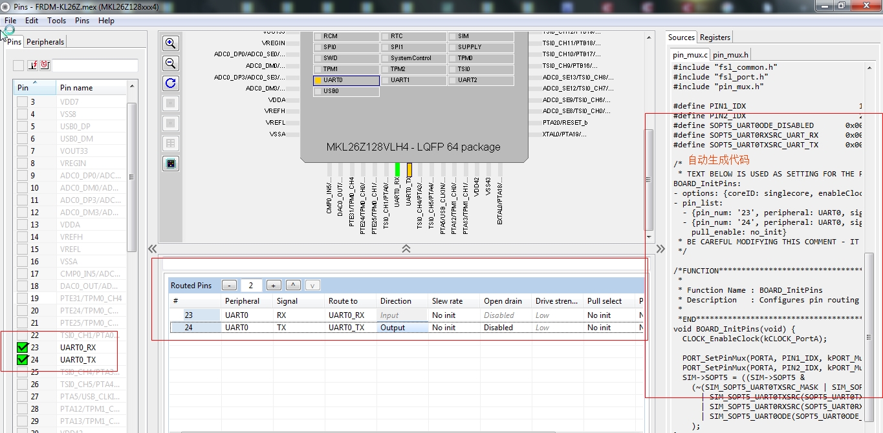Toggle the SPI0 peripheral box on the chip
Screen dimensions: 883x433
pos(346,47)
